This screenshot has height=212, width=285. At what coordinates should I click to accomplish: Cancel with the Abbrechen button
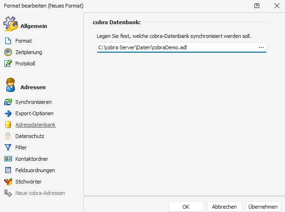[225, 207]
